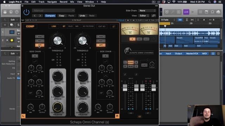225x126 pixels.
Task: Click add track plus button
Action: (5, 25)
